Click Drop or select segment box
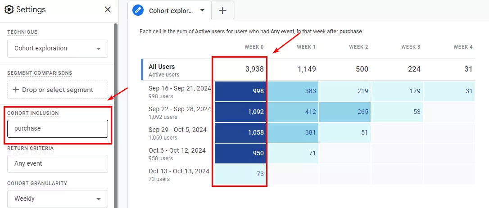 (58, 90)
